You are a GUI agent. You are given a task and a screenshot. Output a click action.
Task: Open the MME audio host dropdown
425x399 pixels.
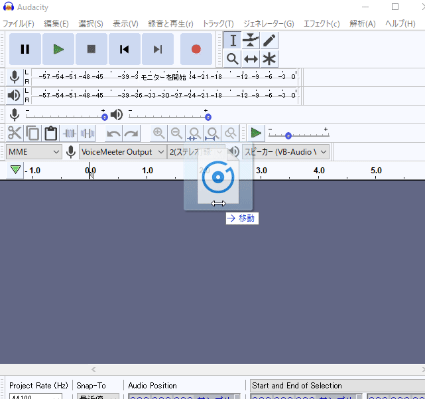34,152
